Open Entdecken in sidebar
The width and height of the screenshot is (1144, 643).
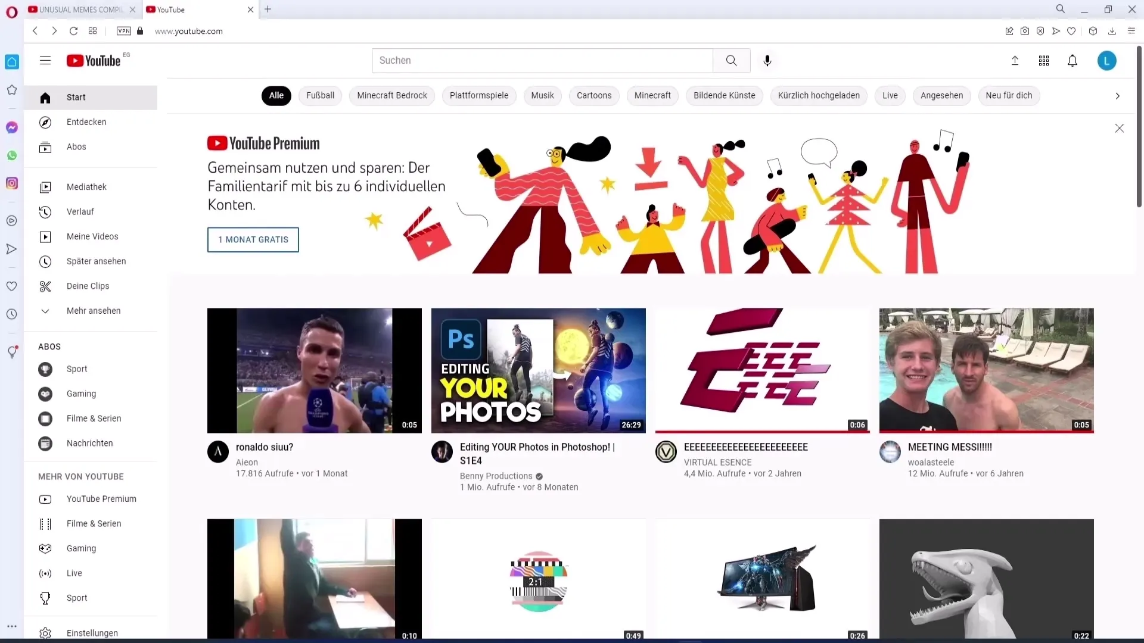tap(91, 122)
